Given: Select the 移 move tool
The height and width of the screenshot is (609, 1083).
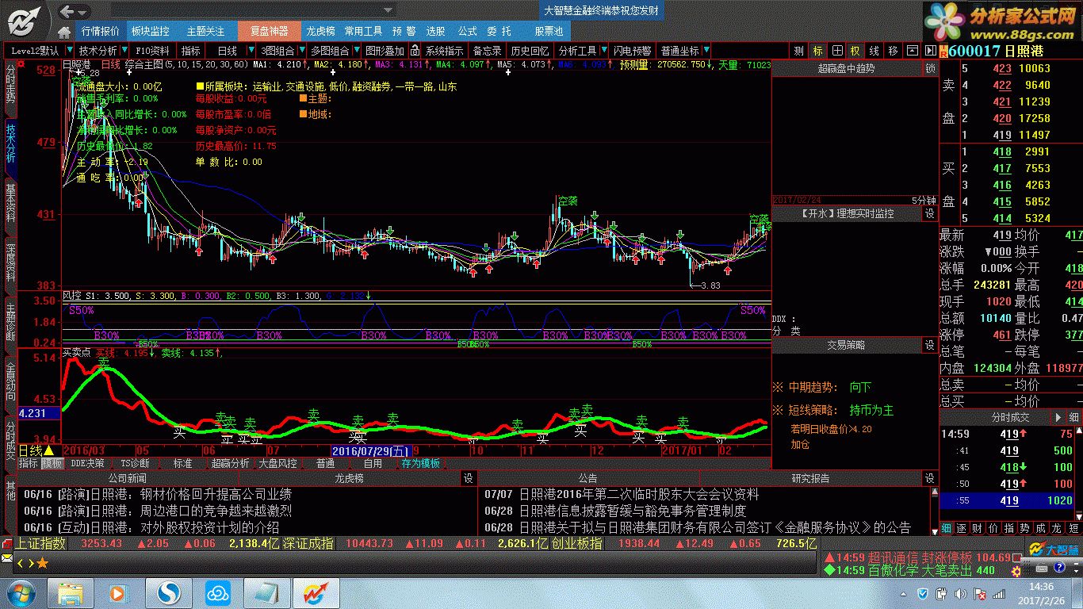Looking at the screenshot, I should tap(894, 51).
